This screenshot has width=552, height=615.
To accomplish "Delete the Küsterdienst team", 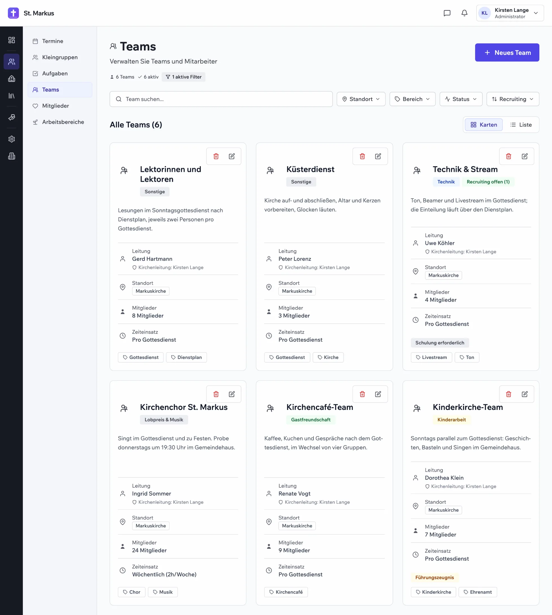I will click(362, 156).
